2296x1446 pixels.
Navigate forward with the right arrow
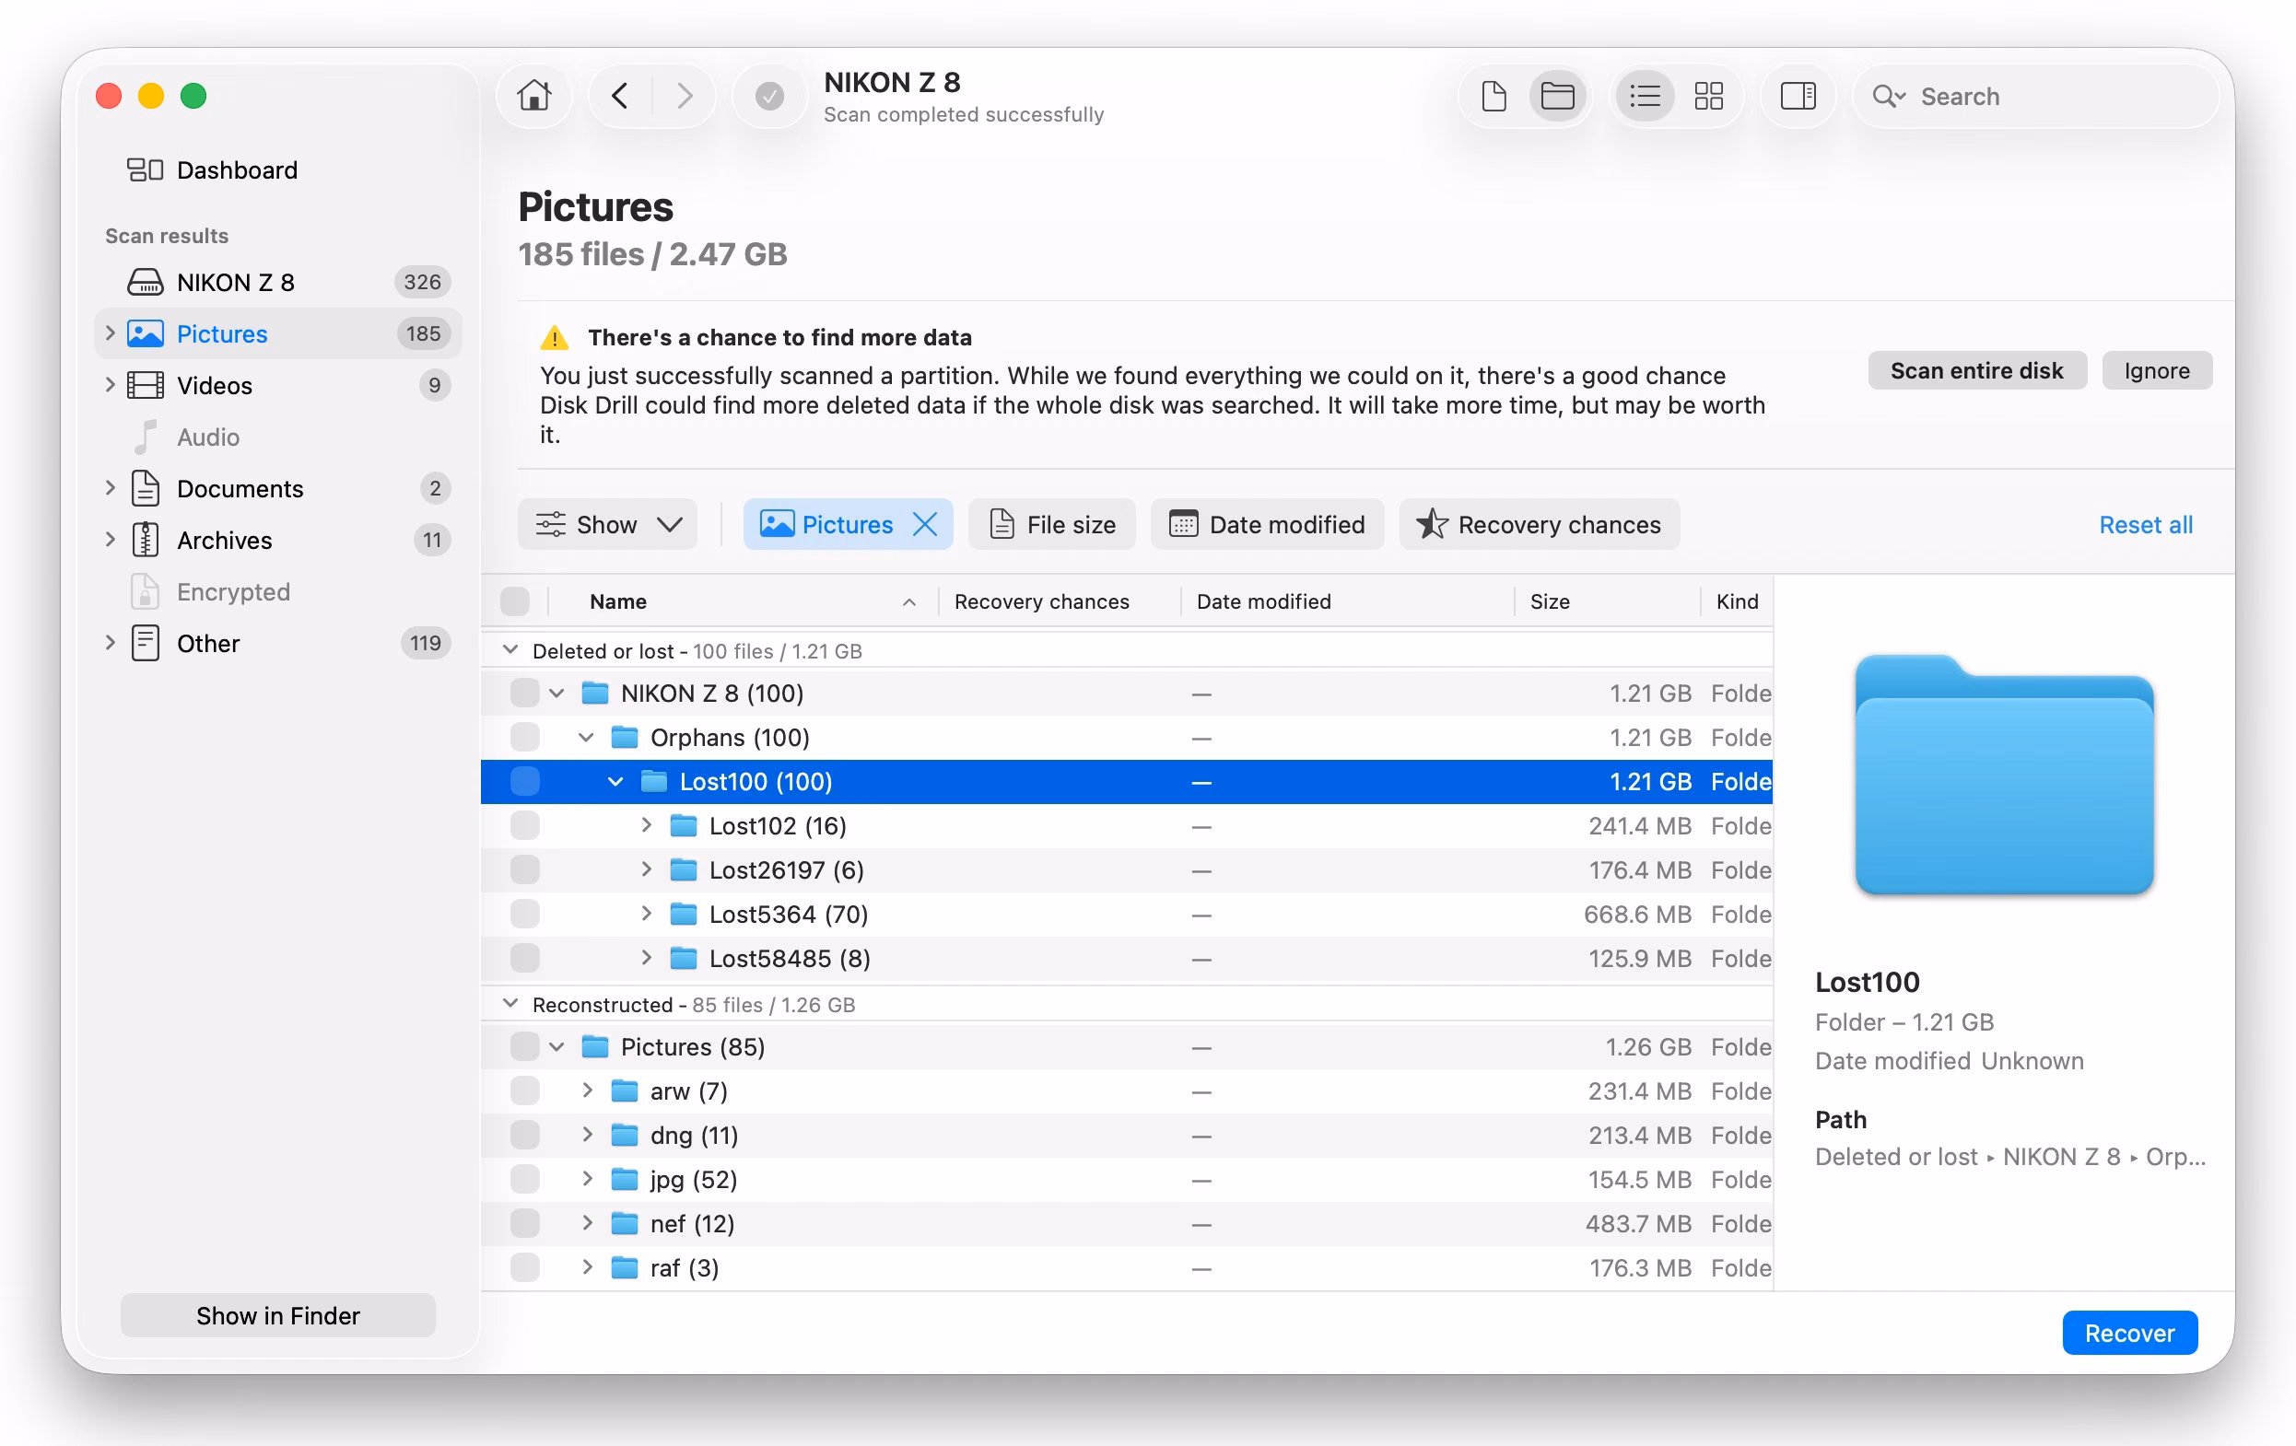[684, 95]
